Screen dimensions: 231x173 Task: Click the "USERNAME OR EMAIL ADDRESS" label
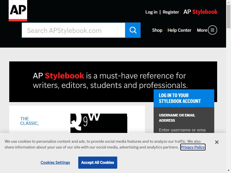coord(177,118)
